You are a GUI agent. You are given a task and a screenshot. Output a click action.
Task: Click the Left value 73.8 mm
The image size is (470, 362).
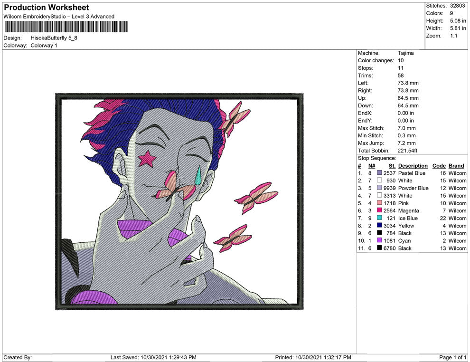(x=408, y=83)
